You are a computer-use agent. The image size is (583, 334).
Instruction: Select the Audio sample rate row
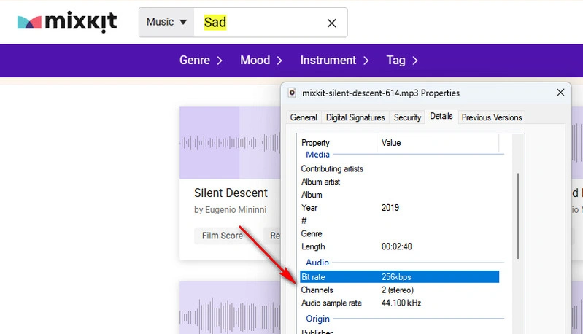click(400, 303)
